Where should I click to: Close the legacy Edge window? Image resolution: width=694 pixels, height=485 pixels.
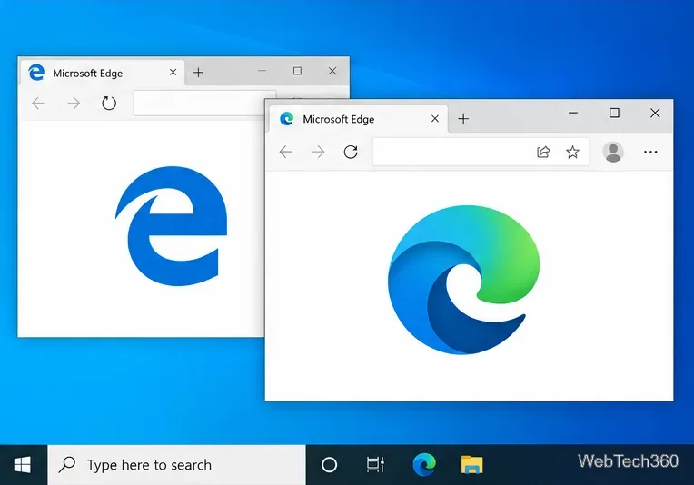(x=332, y=71)
